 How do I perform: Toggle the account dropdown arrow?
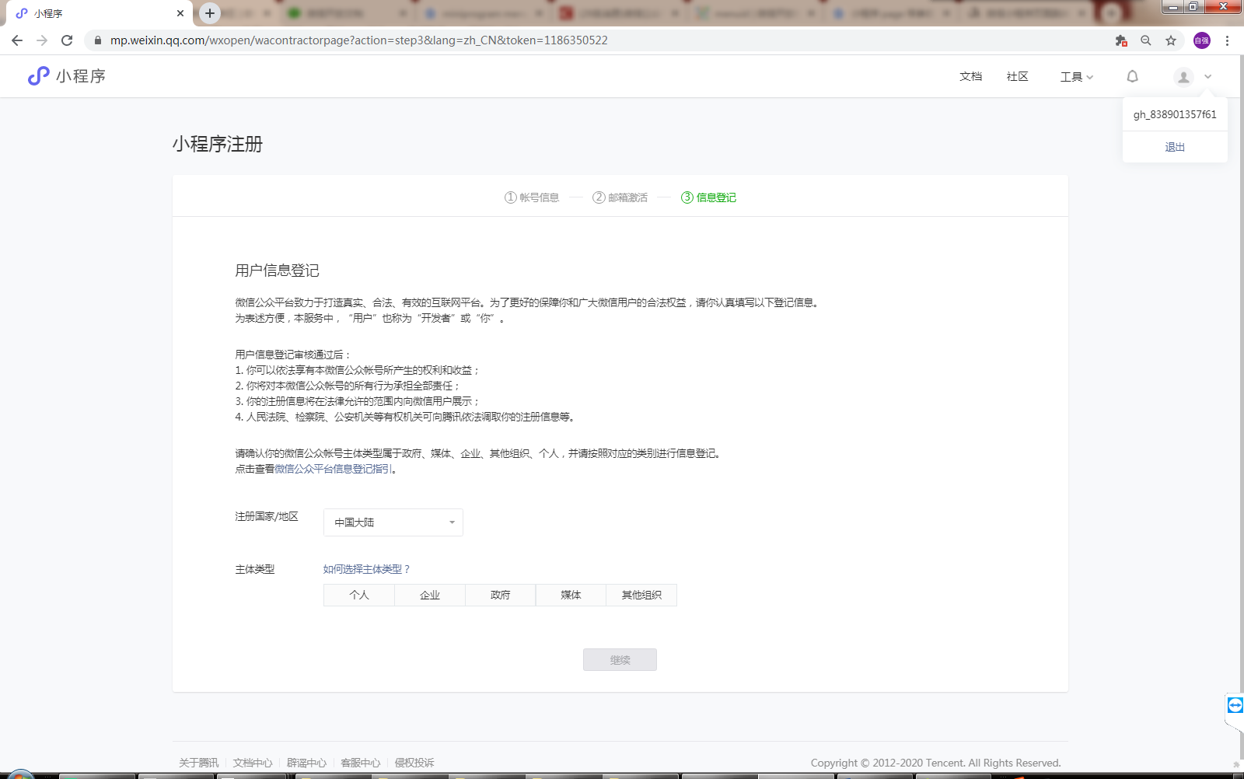click(1208, 76)
